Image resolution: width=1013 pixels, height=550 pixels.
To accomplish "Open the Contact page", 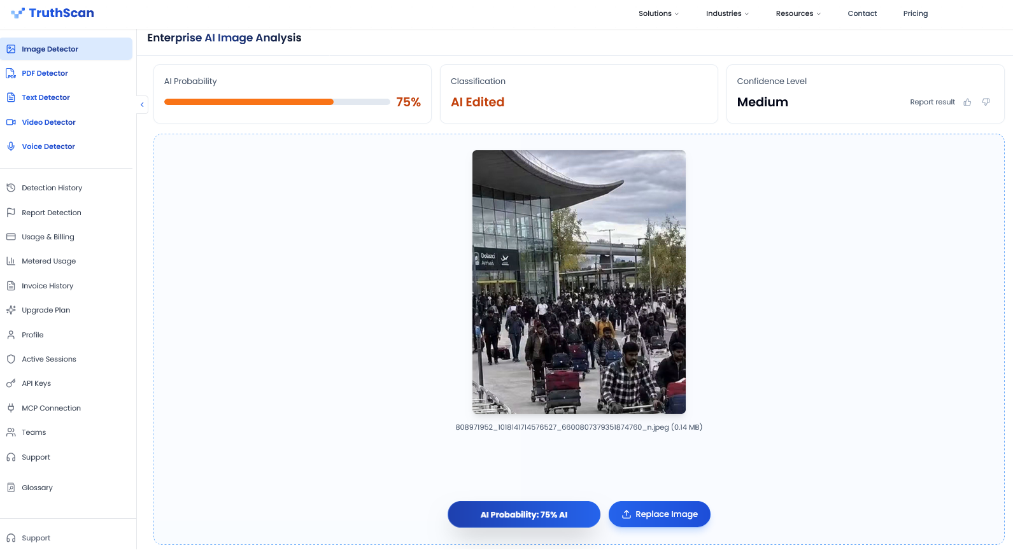I will [862, 13].
